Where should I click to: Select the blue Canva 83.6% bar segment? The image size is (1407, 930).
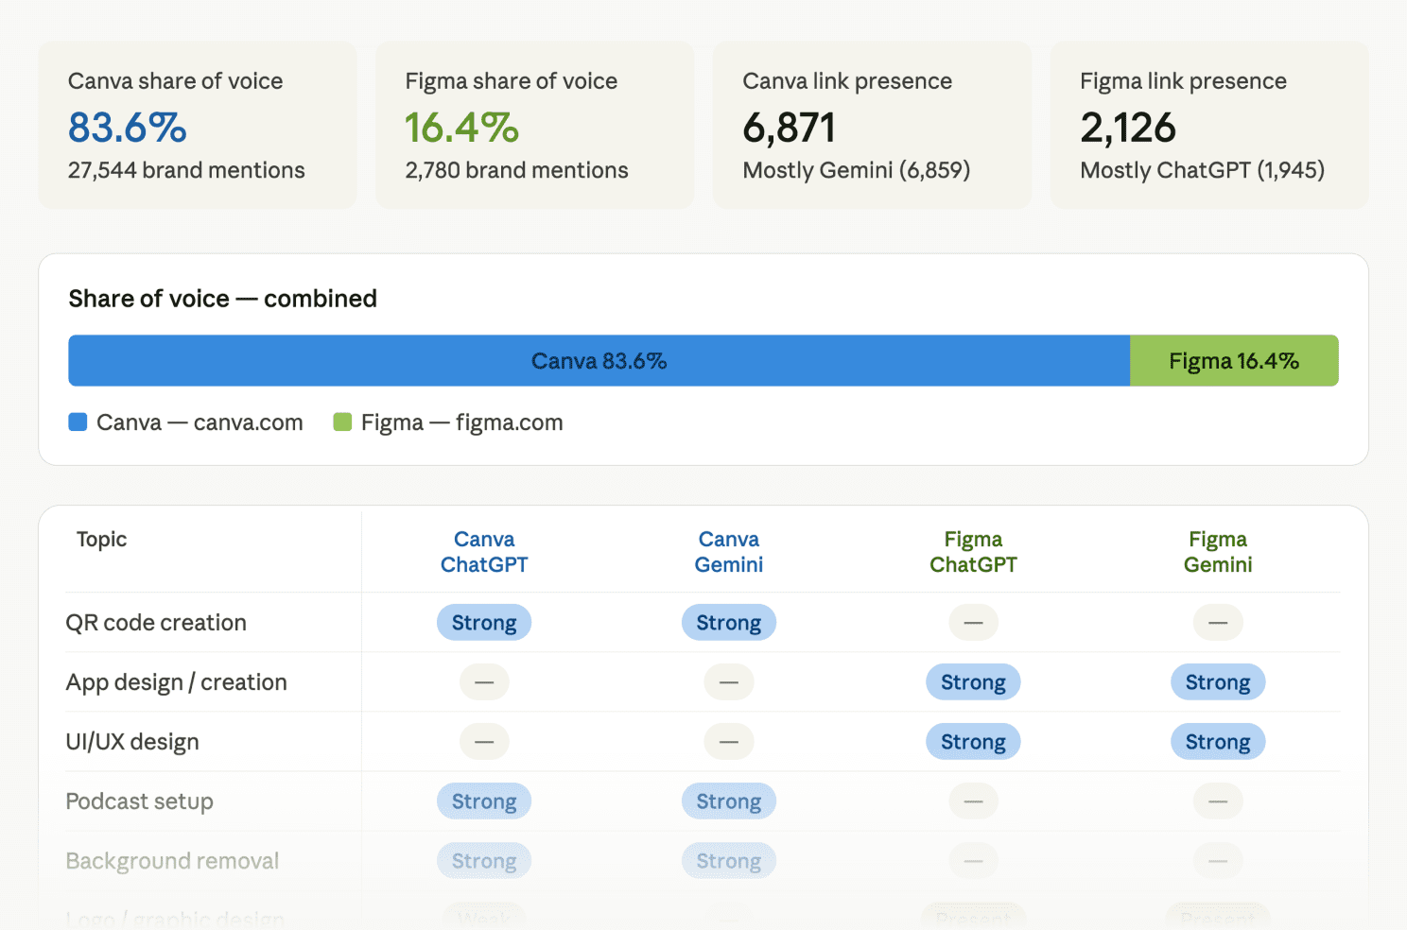(599, 361)
